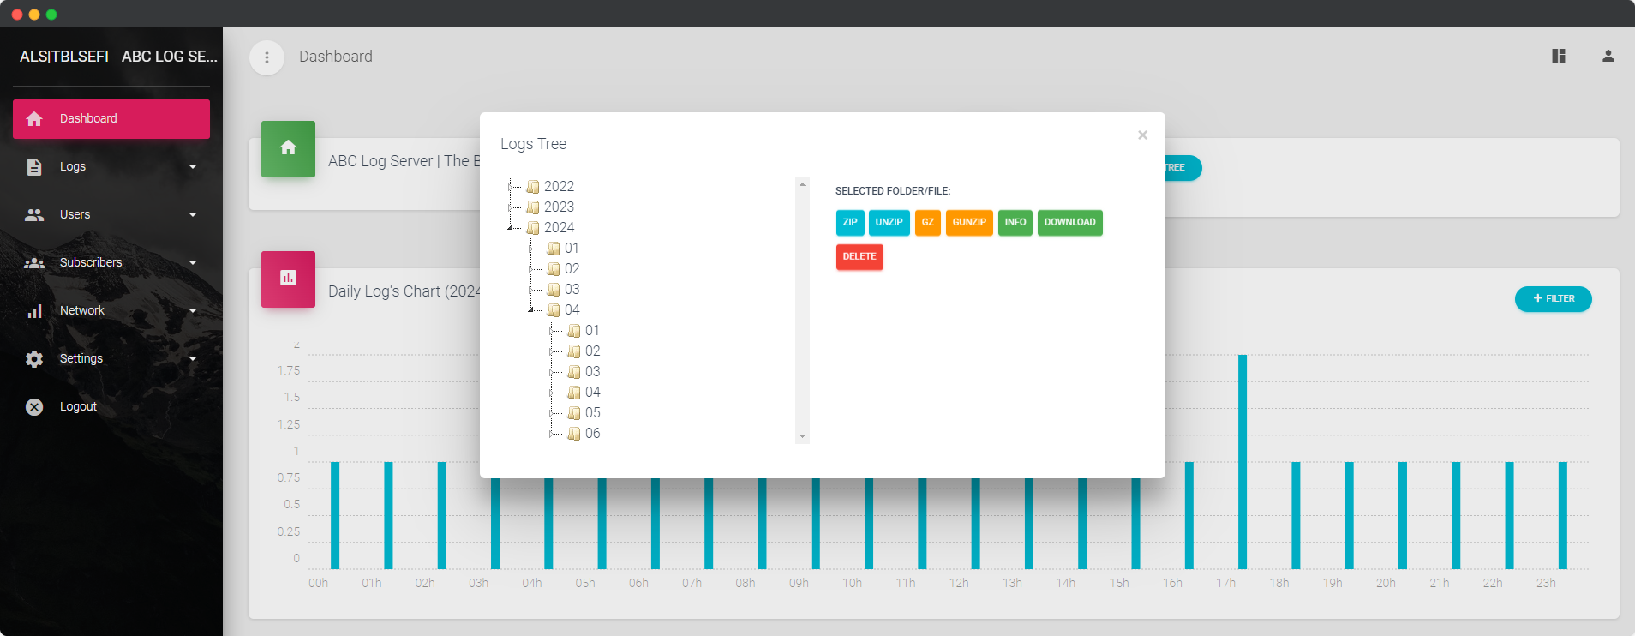Screen dimensions: 1635x636
Task: Click the ALS|TBLSEFI brand text
Action: point(64,57)
